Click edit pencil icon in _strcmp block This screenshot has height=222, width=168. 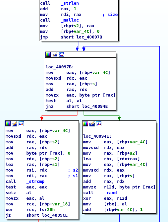(x=15, y=124)
